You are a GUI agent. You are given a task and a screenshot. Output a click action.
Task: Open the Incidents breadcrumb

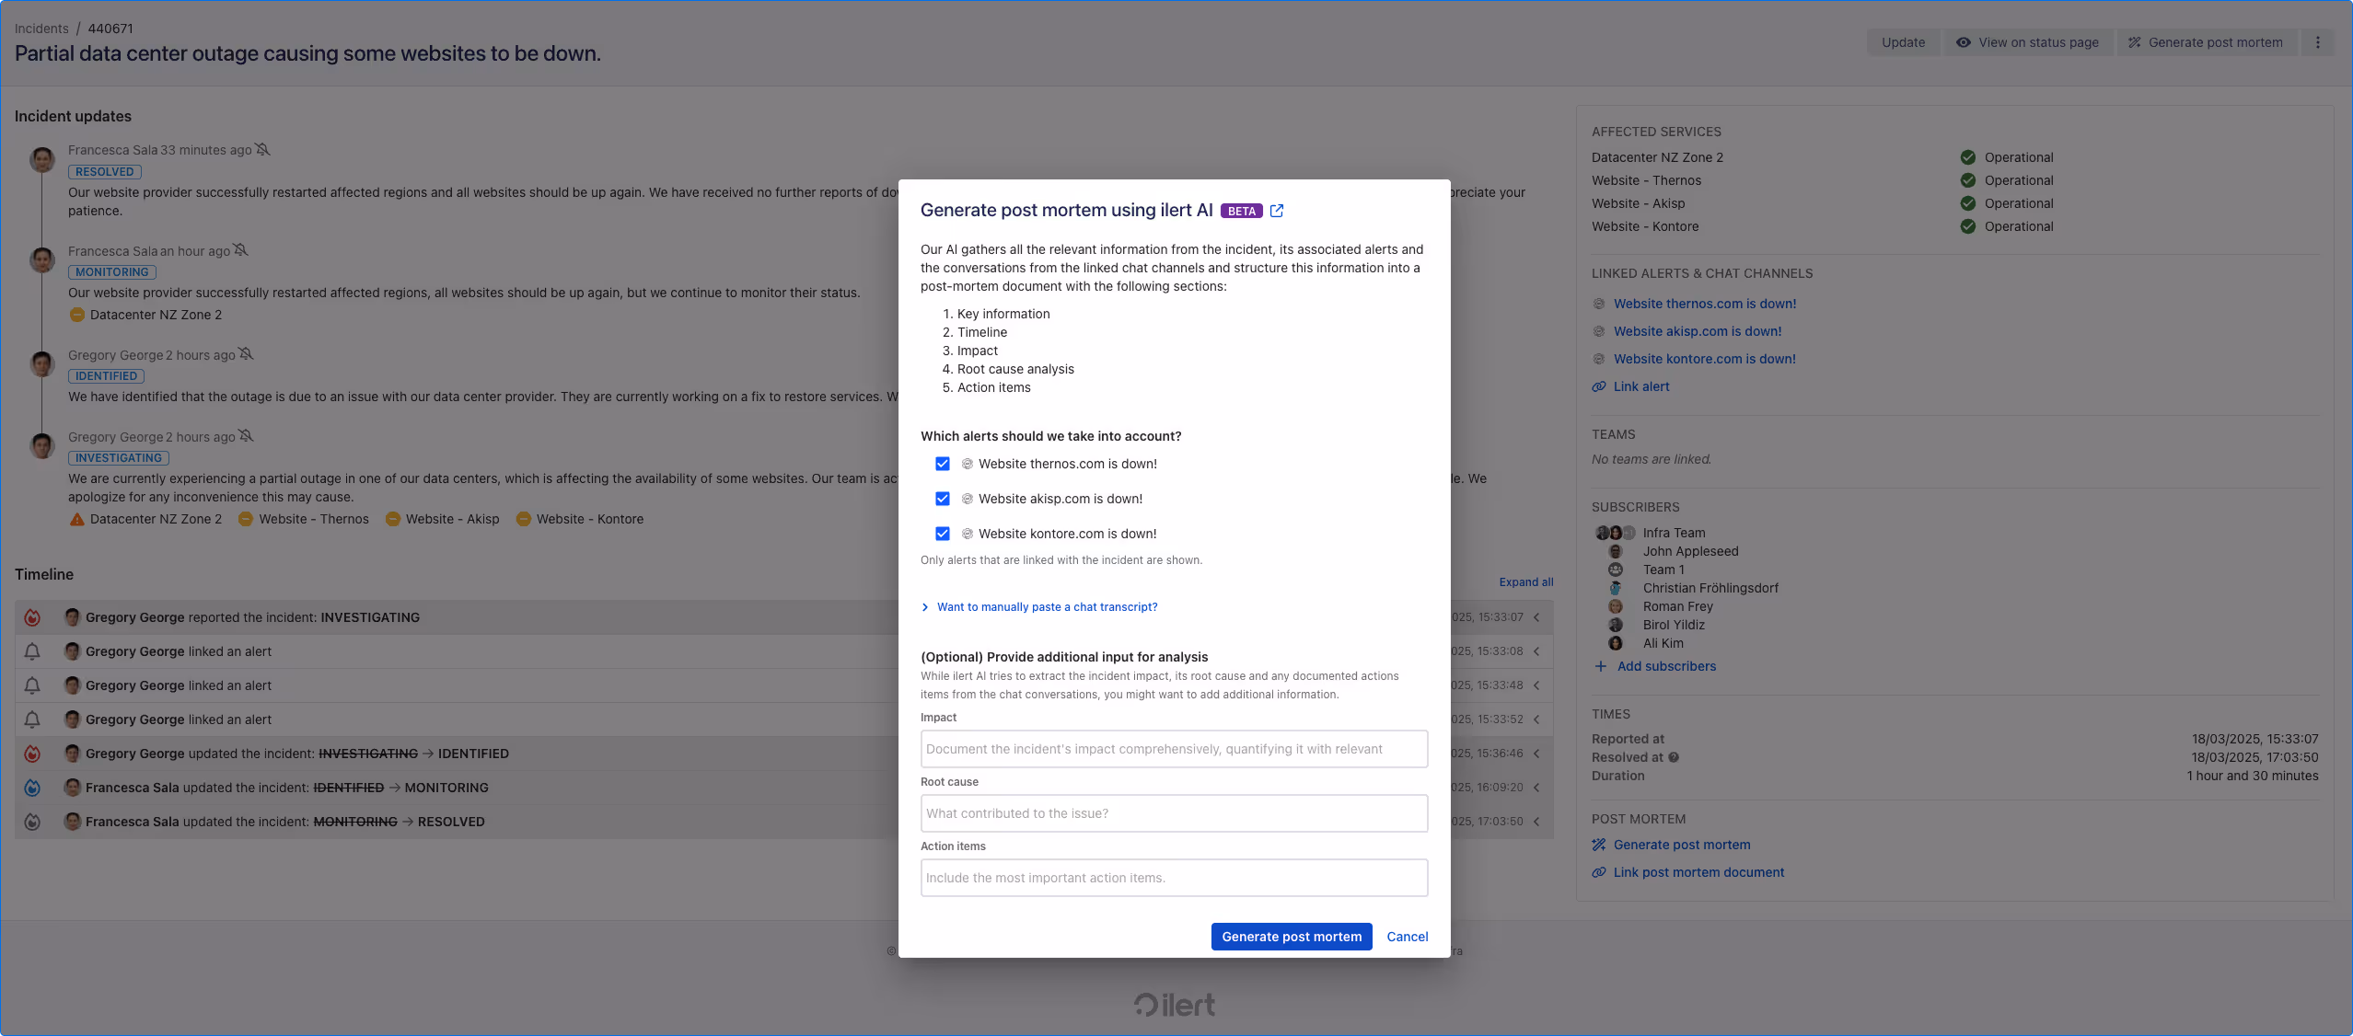41,28
